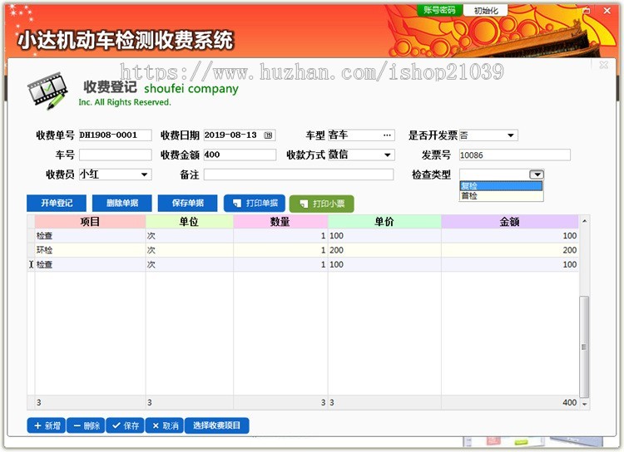Click the 保存 button with checkmark
Screen dimensions: 624x452
(x=125, y=425)
